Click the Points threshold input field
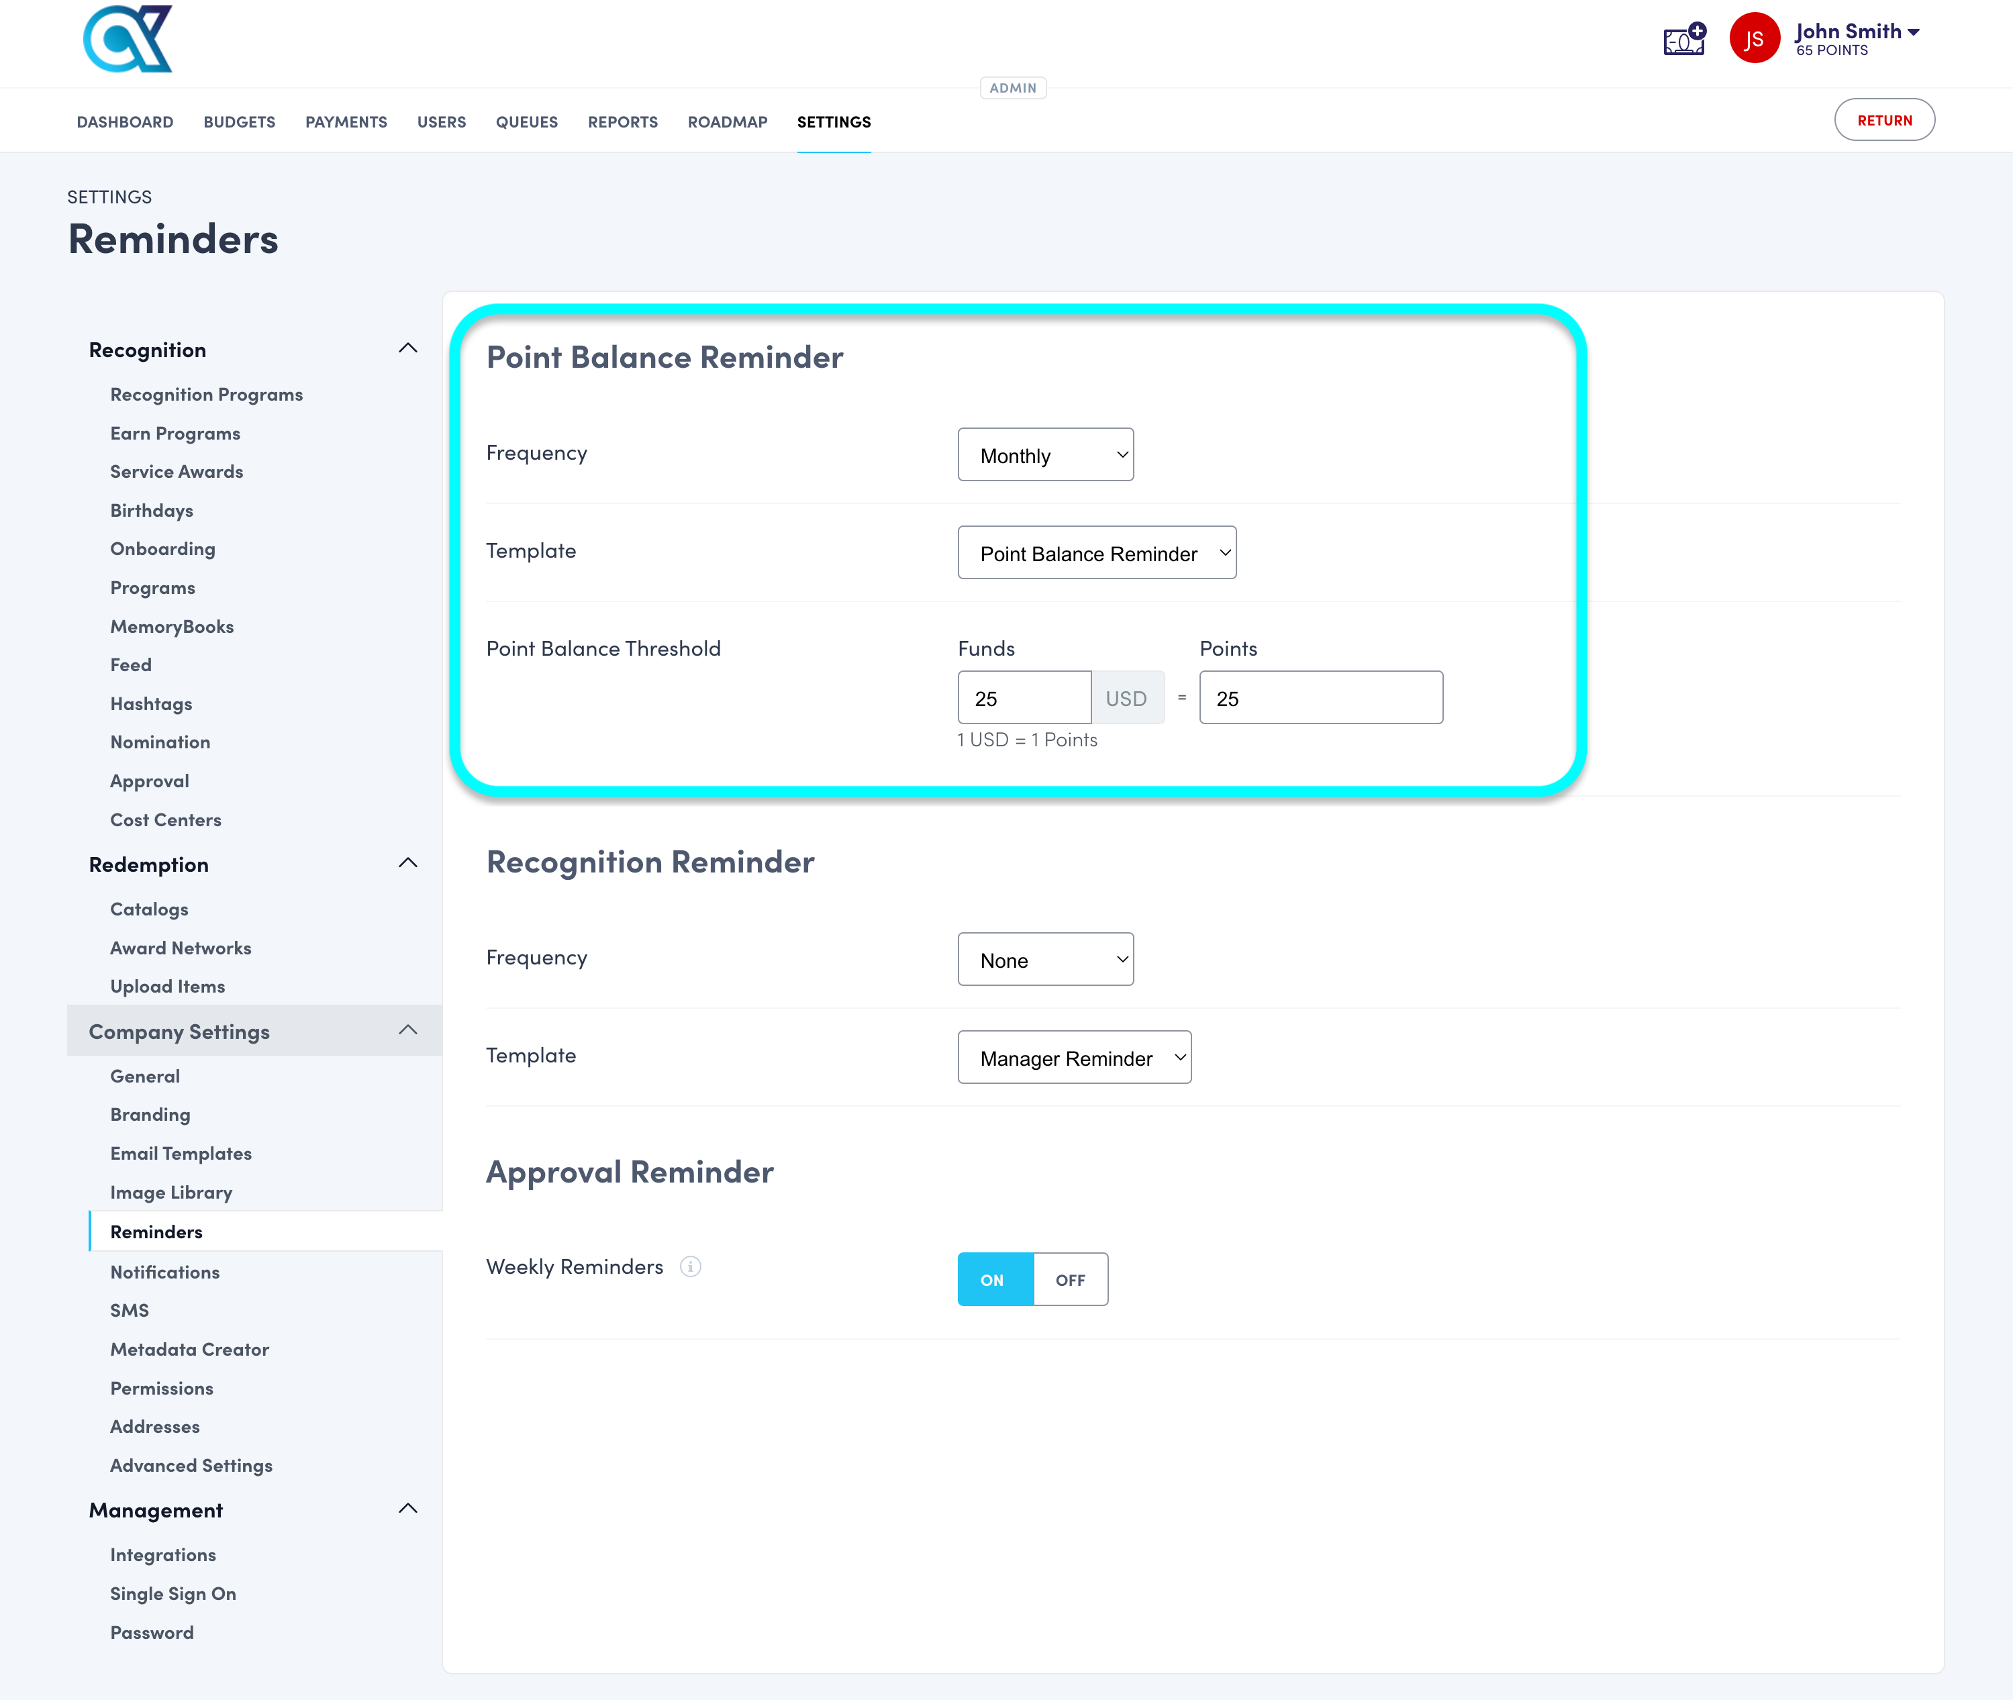The width and height of the screenshot is (2013, 1700). tap(1320, 699)
